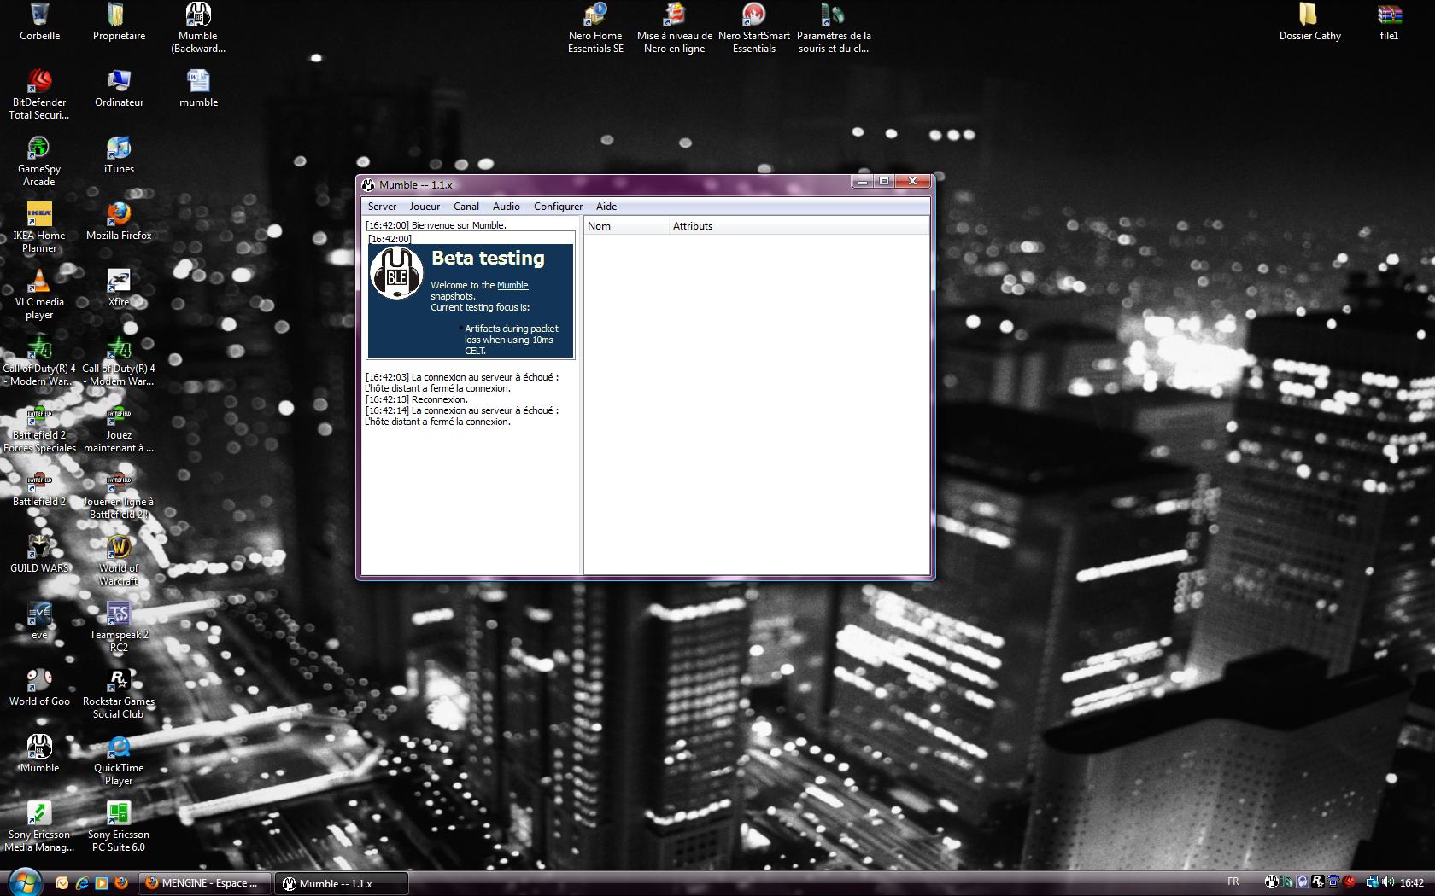Select the Sony Ericsson Media Manager icon
Image resolution: width=1435 pixels, height=896 pixels.
point(39,826)
